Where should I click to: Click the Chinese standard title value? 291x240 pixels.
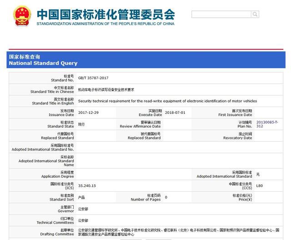tap(106, 90)
